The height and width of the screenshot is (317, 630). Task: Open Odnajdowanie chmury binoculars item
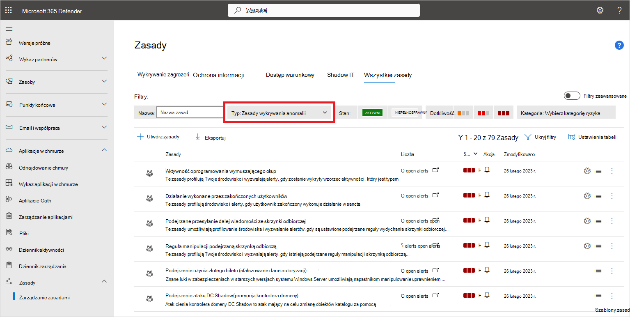coord(44,168)
